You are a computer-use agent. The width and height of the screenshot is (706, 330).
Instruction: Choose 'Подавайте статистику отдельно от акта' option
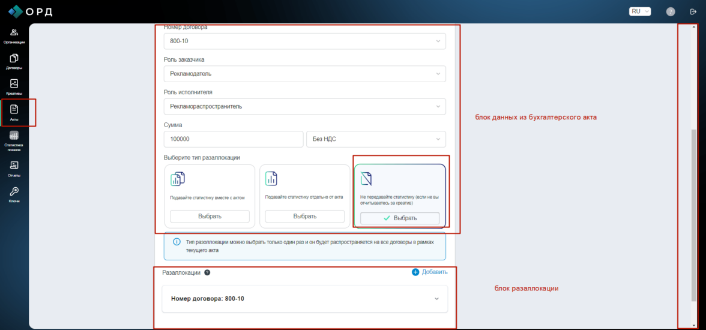click(304, 216)
